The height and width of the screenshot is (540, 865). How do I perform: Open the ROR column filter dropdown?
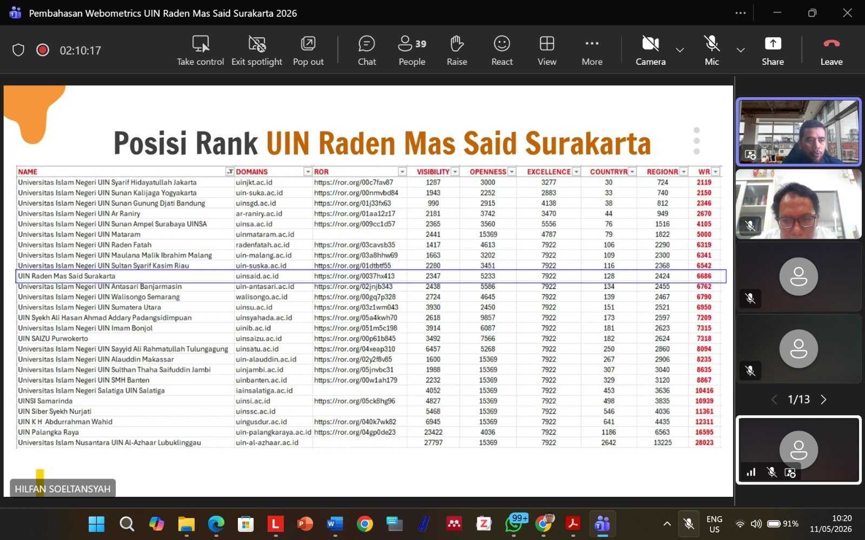(x=402, y=172)
